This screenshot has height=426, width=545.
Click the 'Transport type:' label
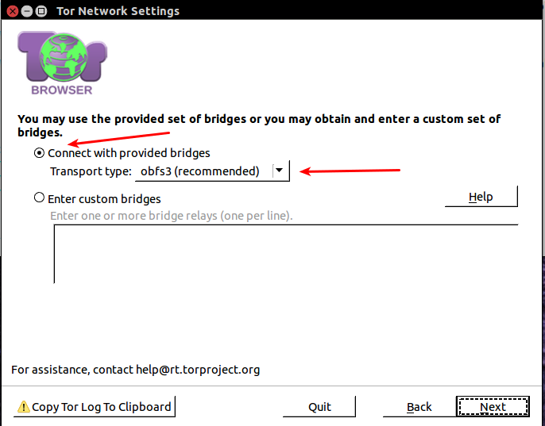pos(91,171)
